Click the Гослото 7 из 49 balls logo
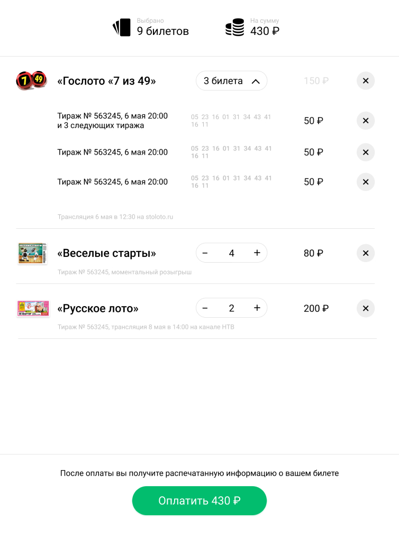399x538 pixels. point(31,80)
